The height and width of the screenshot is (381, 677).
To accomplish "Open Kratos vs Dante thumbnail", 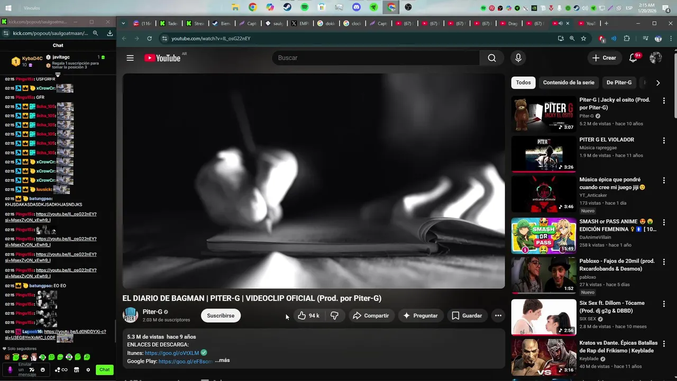I will 544,357.
